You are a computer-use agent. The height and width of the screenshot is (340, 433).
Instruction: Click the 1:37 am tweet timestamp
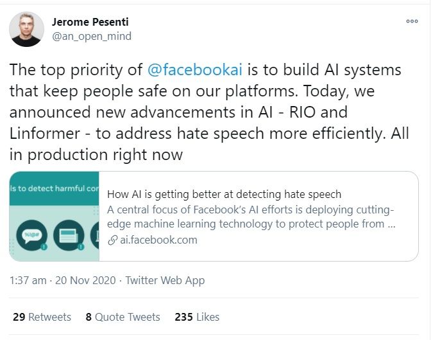(28, 280)
